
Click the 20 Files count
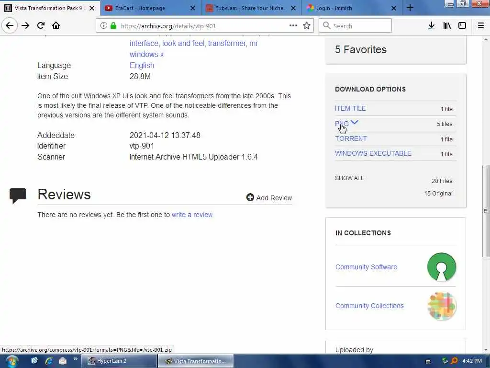tap(442, 181)
